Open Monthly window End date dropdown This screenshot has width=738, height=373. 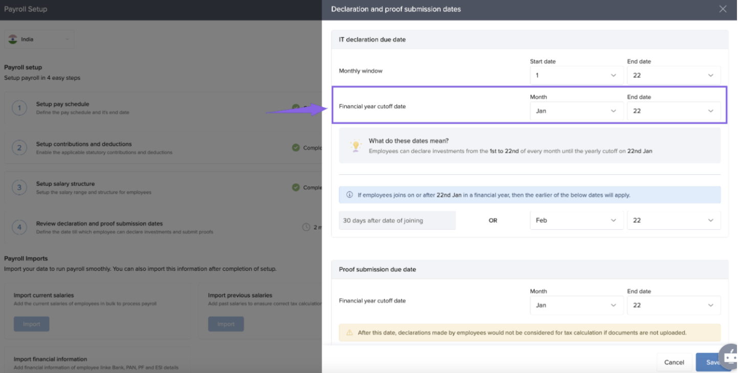tap(674, 75)
